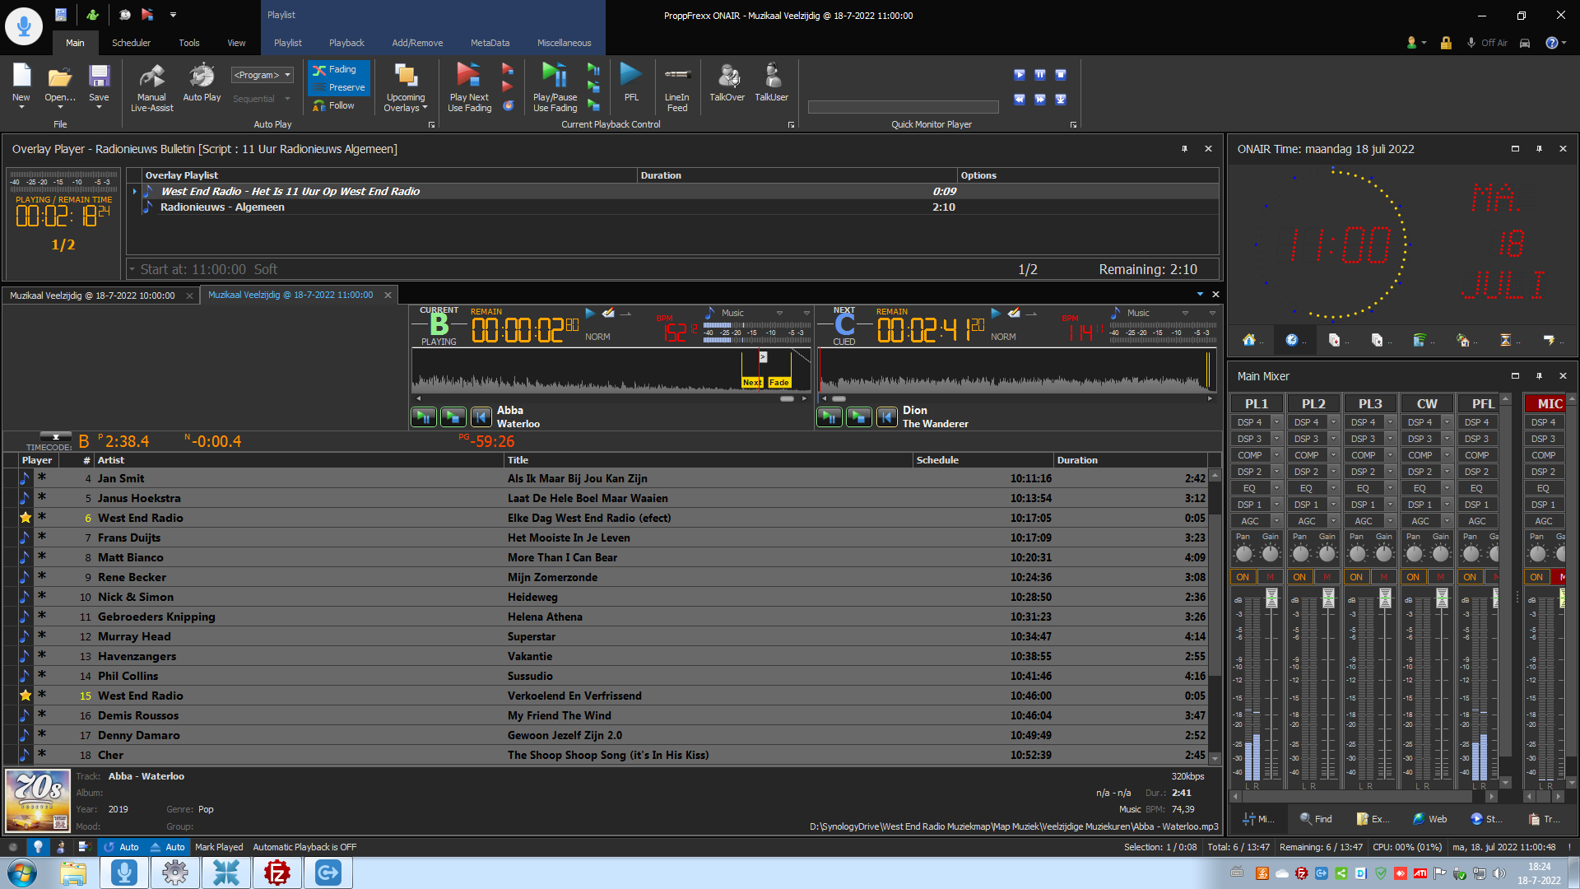Screen dimensions: 1580x889
Task: Click the Off Air status indicator
Action: (x=1487, y=43)
